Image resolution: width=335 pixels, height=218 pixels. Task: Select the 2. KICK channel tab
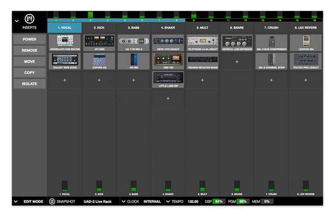[99, 28]
